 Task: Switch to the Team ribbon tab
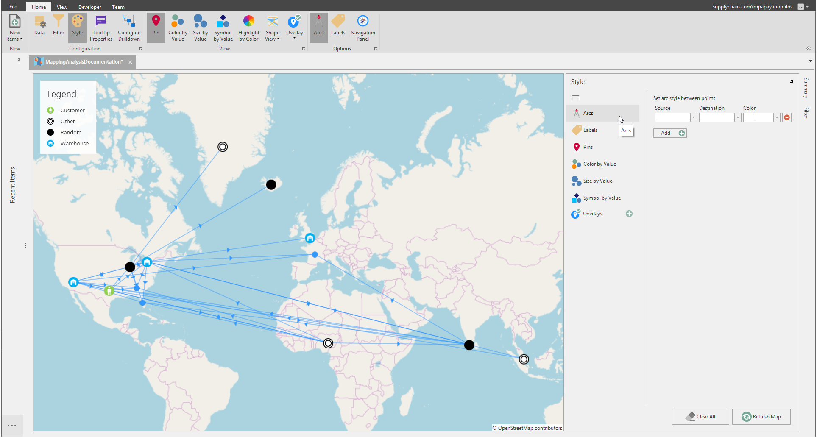118,7
